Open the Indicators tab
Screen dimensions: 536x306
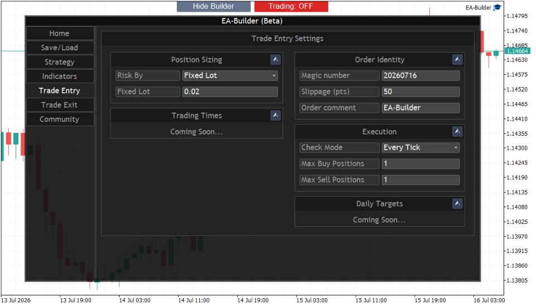(x=60, y=76)
